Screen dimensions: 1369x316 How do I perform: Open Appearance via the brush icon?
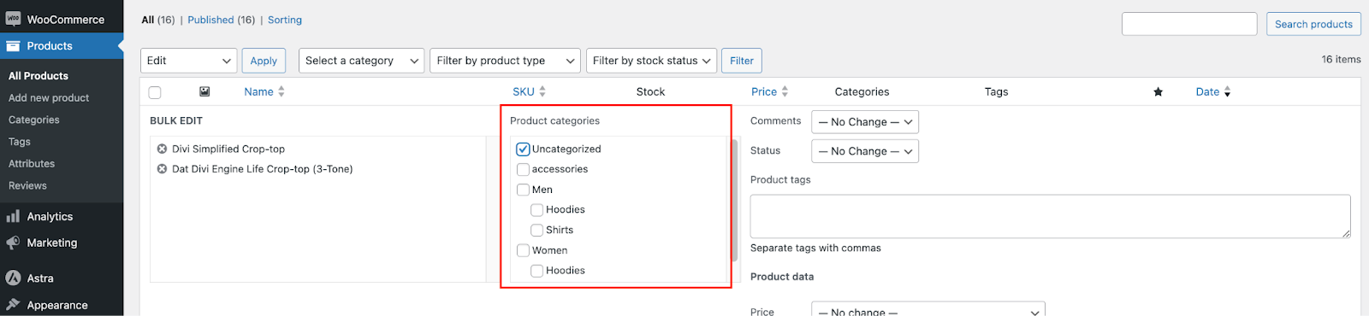tap(13, 305)
